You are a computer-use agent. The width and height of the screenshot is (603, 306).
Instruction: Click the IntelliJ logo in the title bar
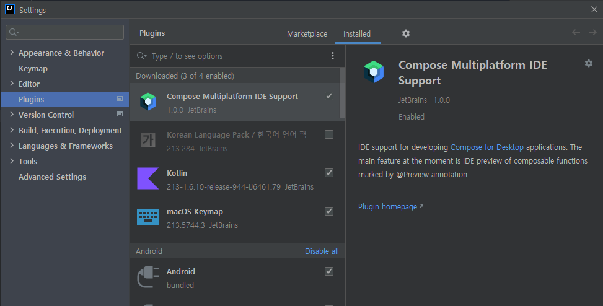coord(10,9)
